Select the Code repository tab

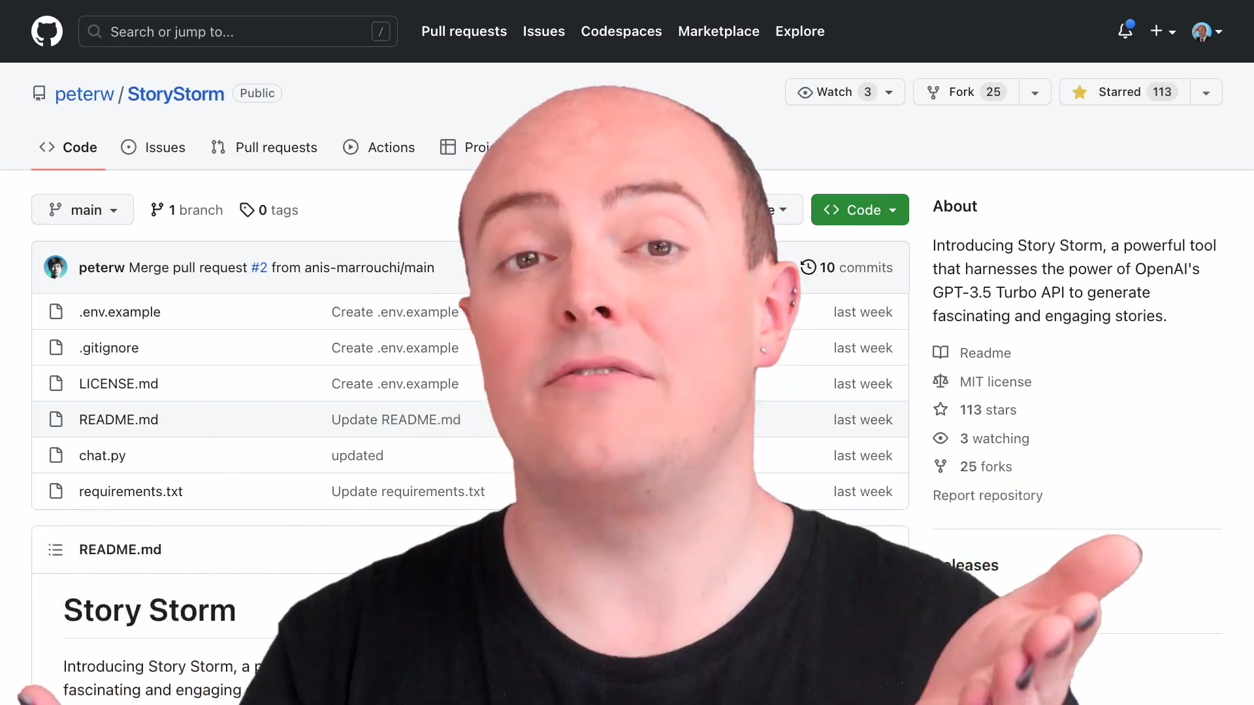click(x=68, y=148)
